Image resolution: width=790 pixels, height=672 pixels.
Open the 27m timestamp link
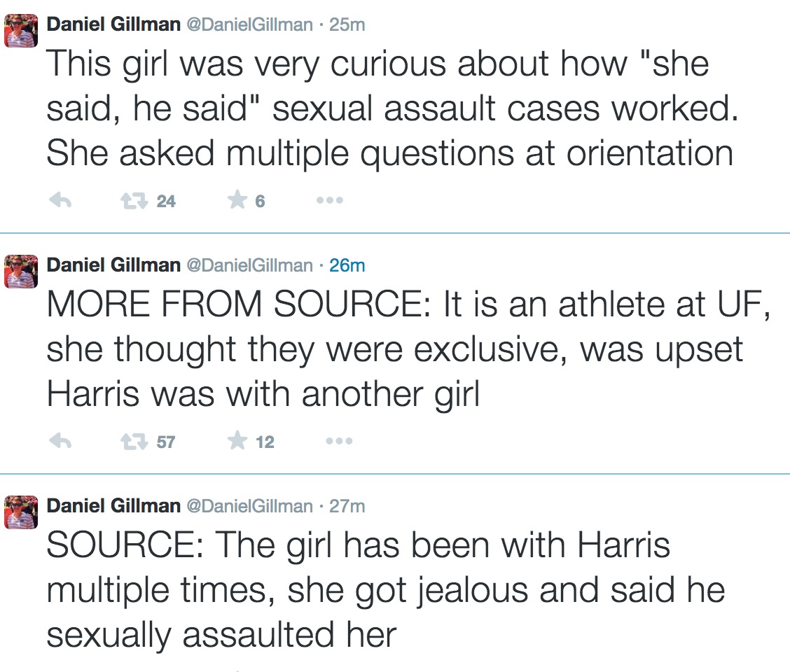point(347,505)
